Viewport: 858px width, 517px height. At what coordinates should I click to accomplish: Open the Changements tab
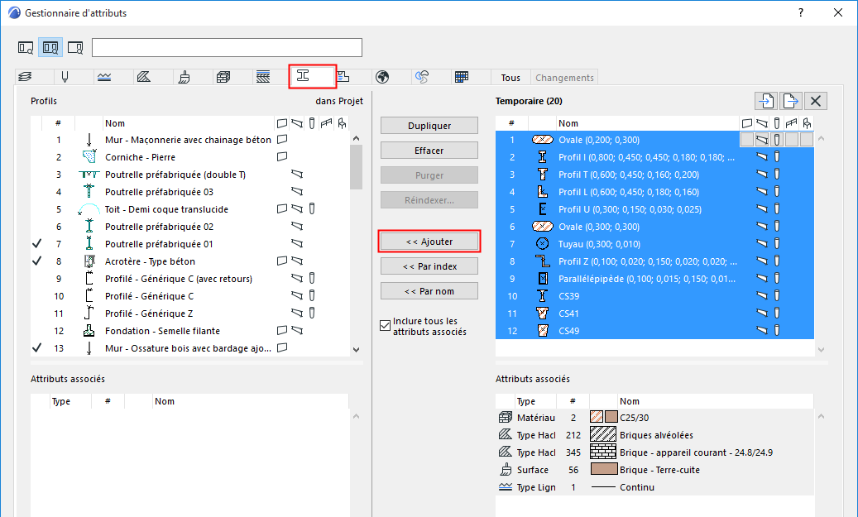[x=564, y=78]
